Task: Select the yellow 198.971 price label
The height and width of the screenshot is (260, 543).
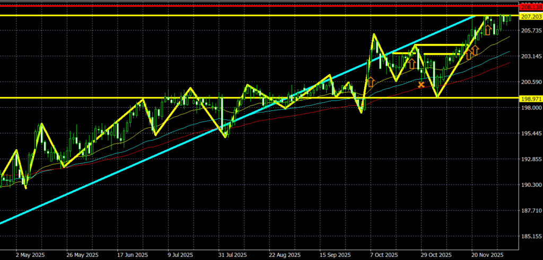Action: (x=531, y=99)
